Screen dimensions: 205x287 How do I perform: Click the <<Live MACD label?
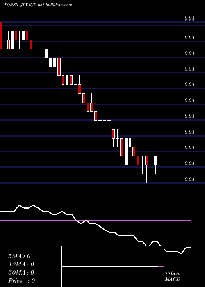click(173, 276)
